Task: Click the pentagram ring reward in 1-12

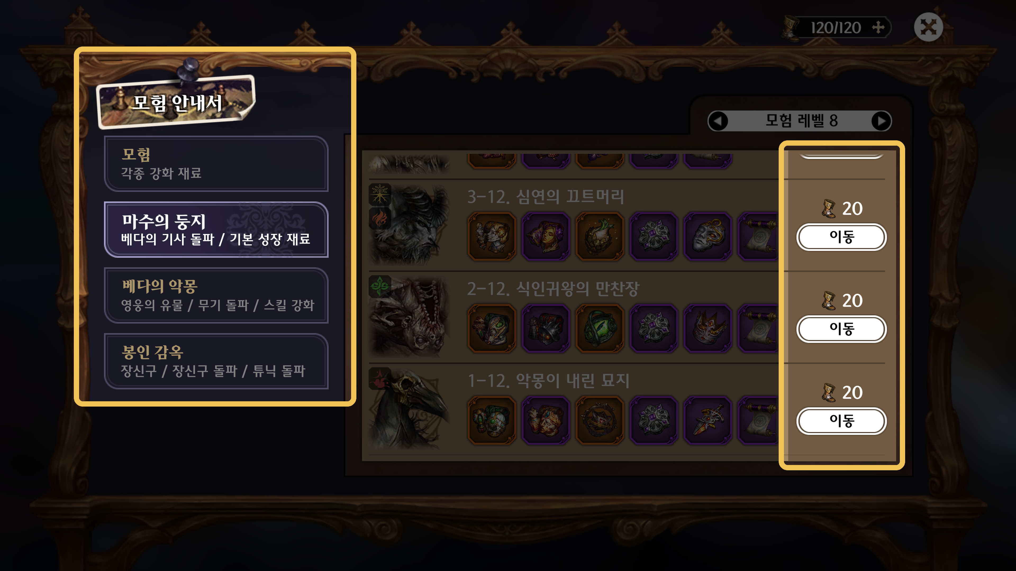Action: [600, 421]
